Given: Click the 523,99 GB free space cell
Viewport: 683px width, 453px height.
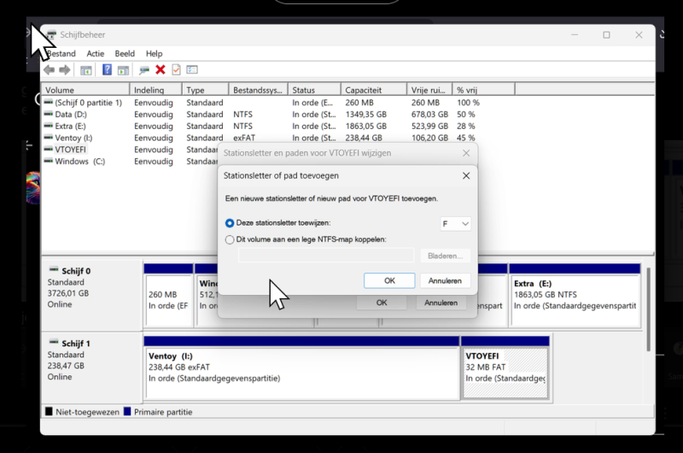Looking at the screenshot, I should click(x=429, y=126).
